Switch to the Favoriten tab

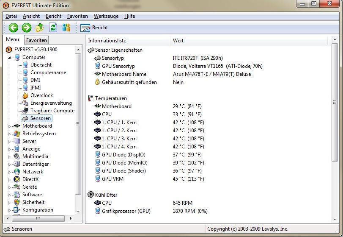(x=36, y=40)
